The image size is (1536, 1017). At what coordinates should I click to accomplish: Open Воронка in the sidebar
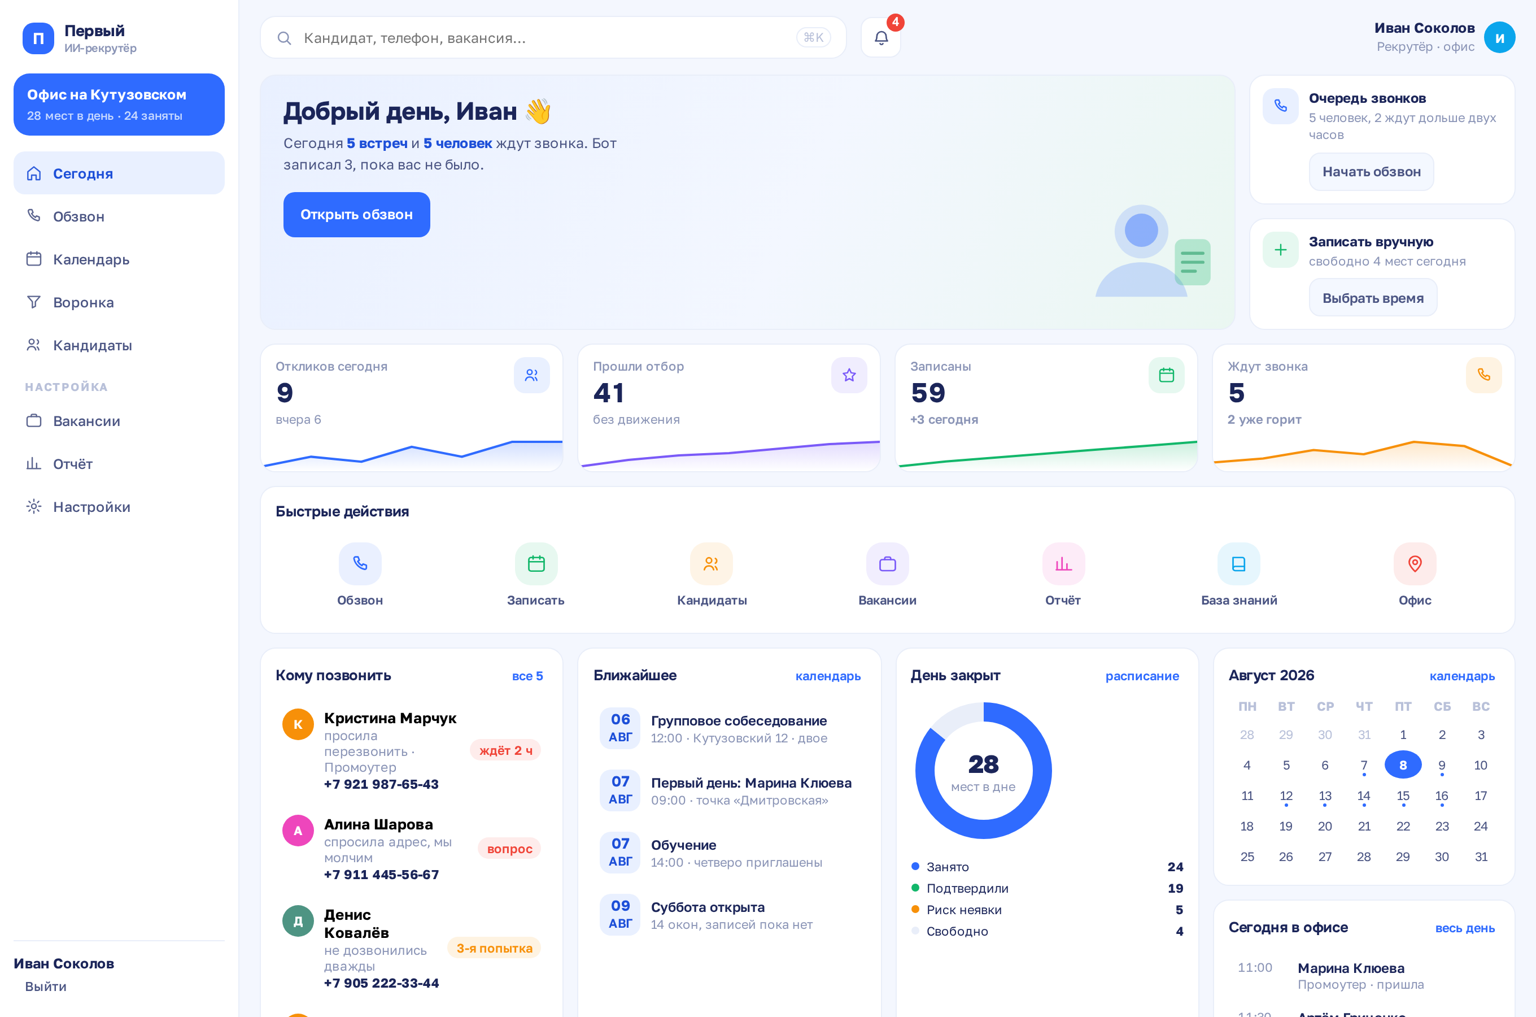tap(119, 302)
